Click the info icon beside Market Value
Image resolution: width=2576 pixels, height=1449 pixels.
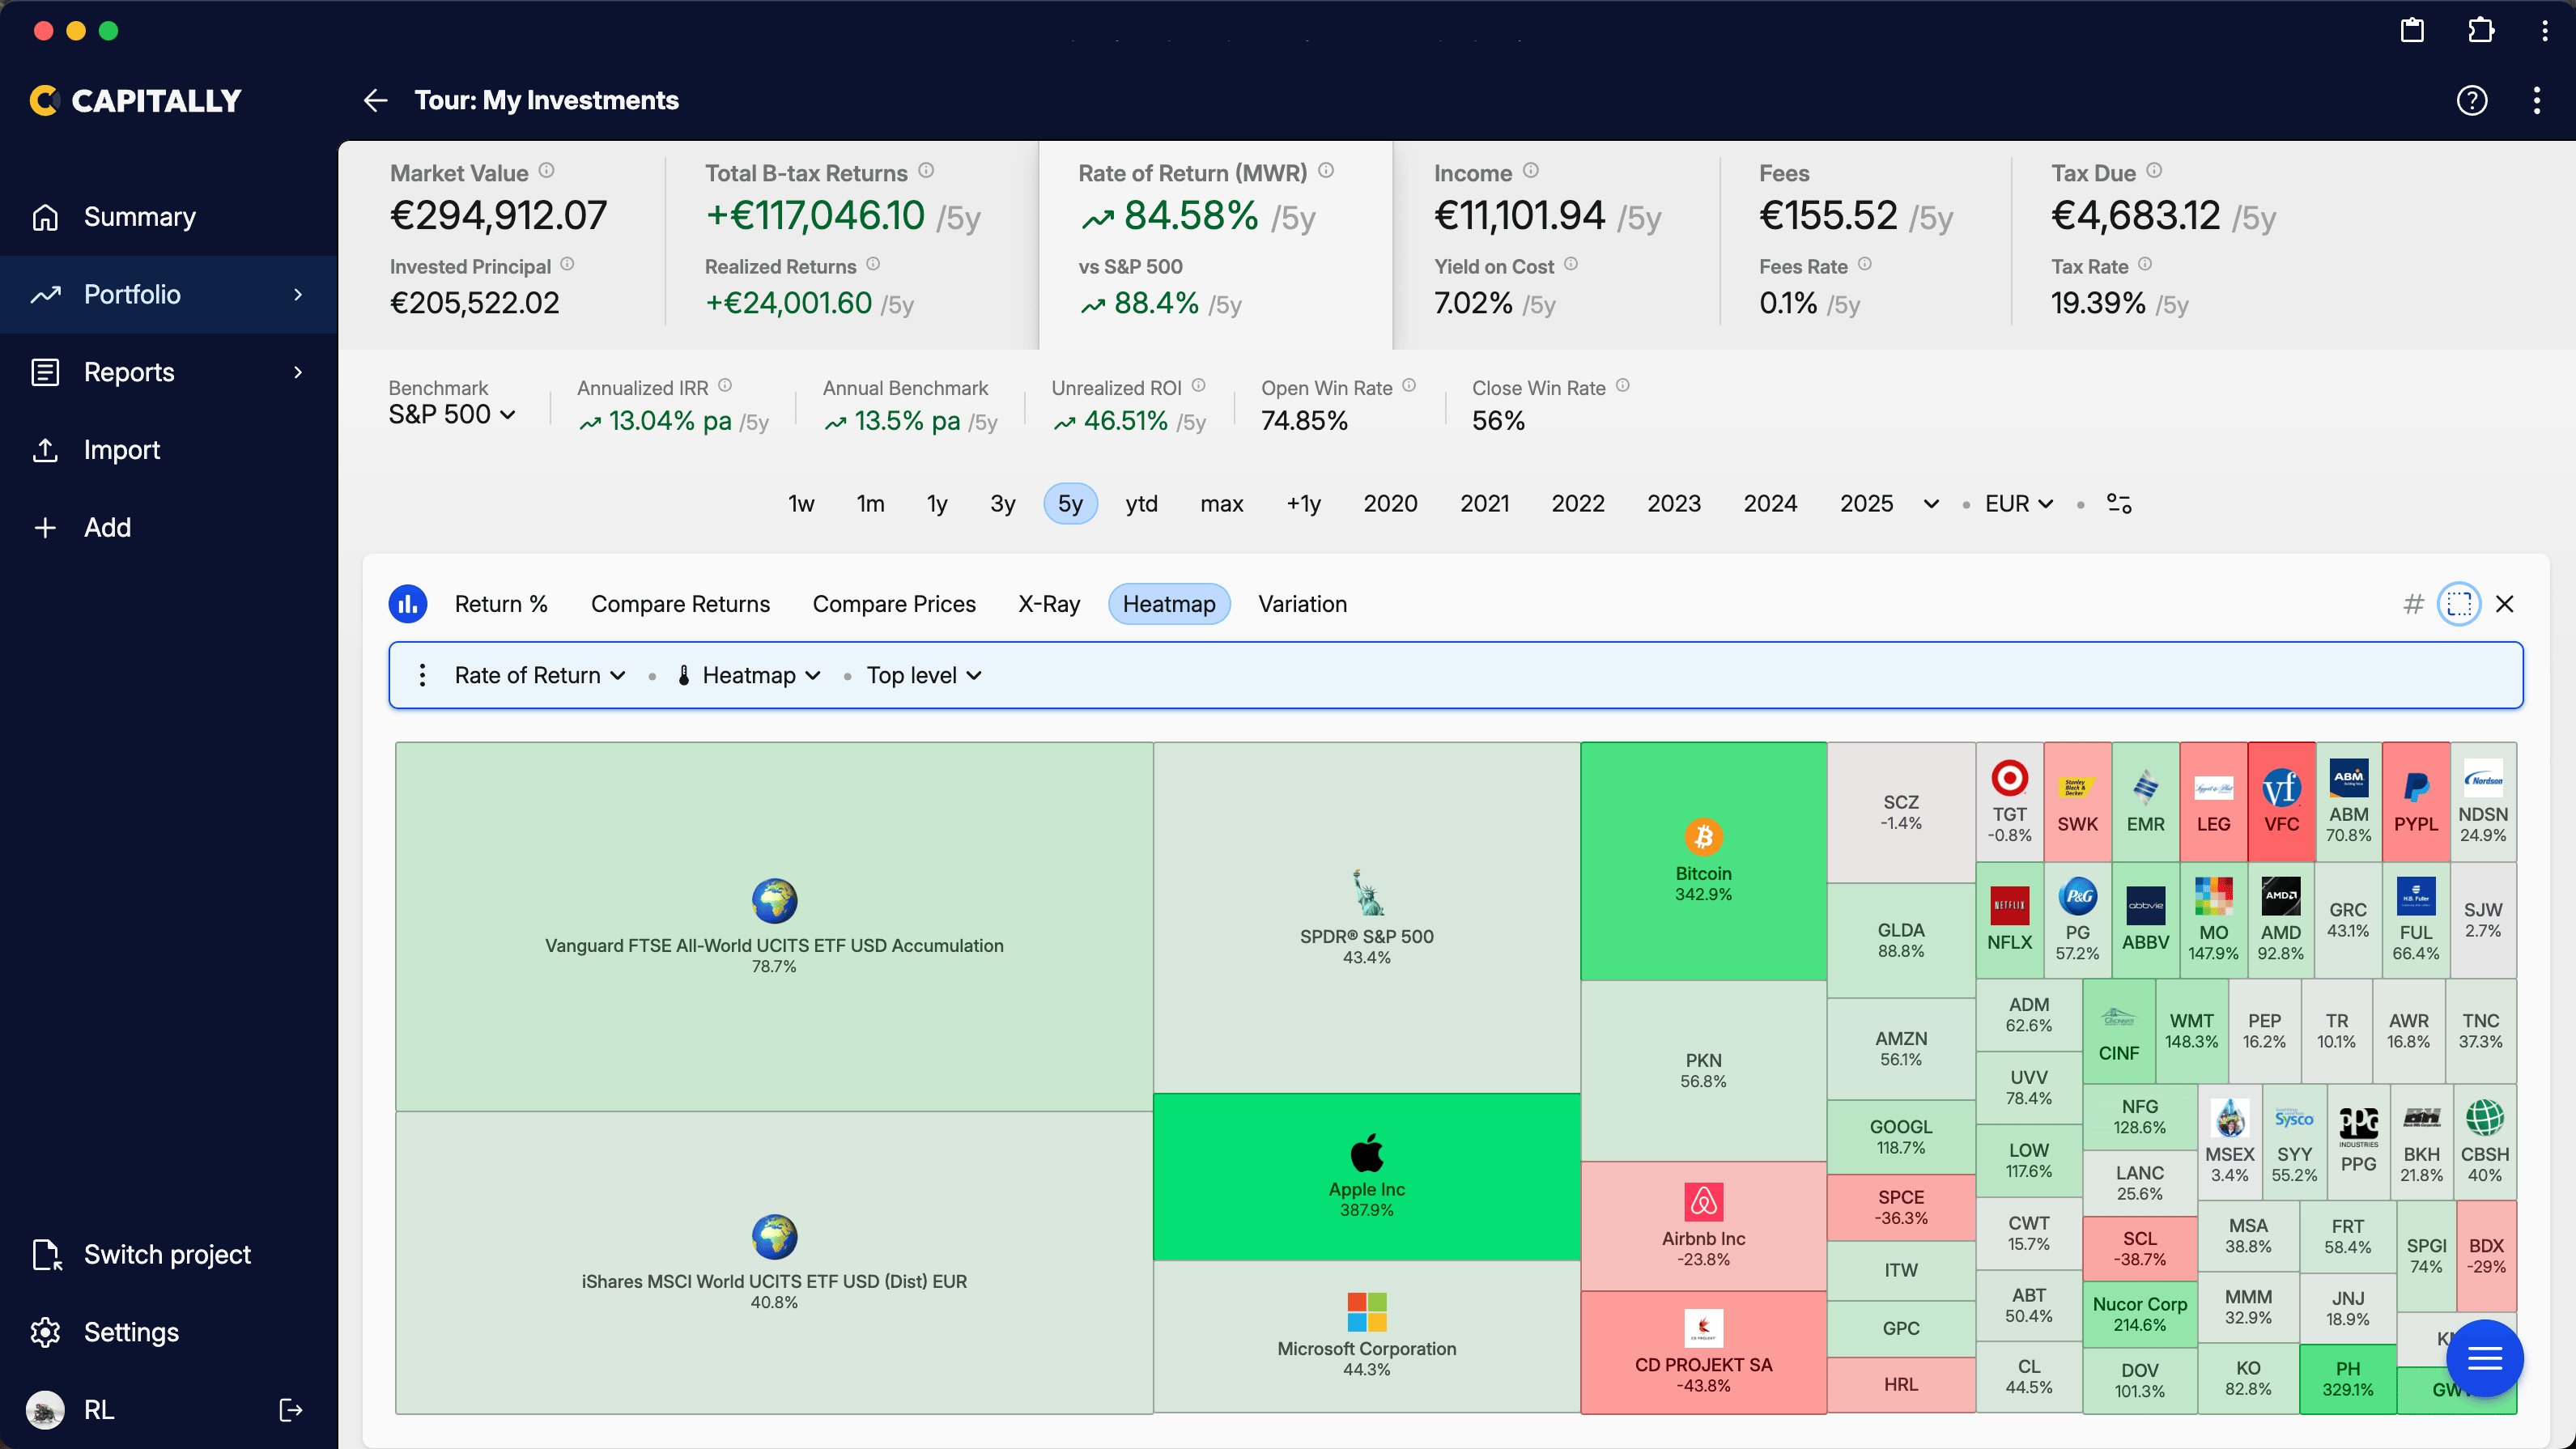(546, 171)
